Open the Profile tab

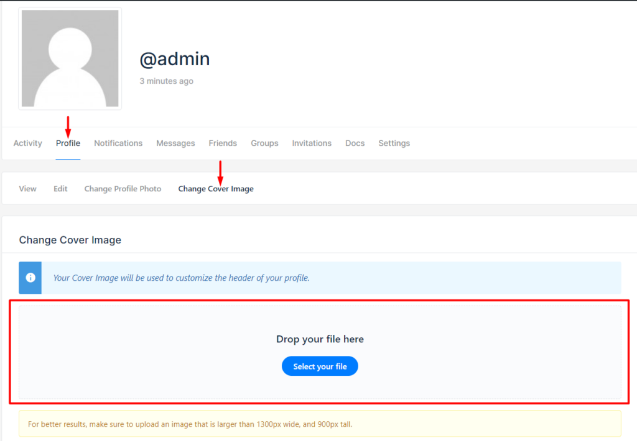(68, 143)
